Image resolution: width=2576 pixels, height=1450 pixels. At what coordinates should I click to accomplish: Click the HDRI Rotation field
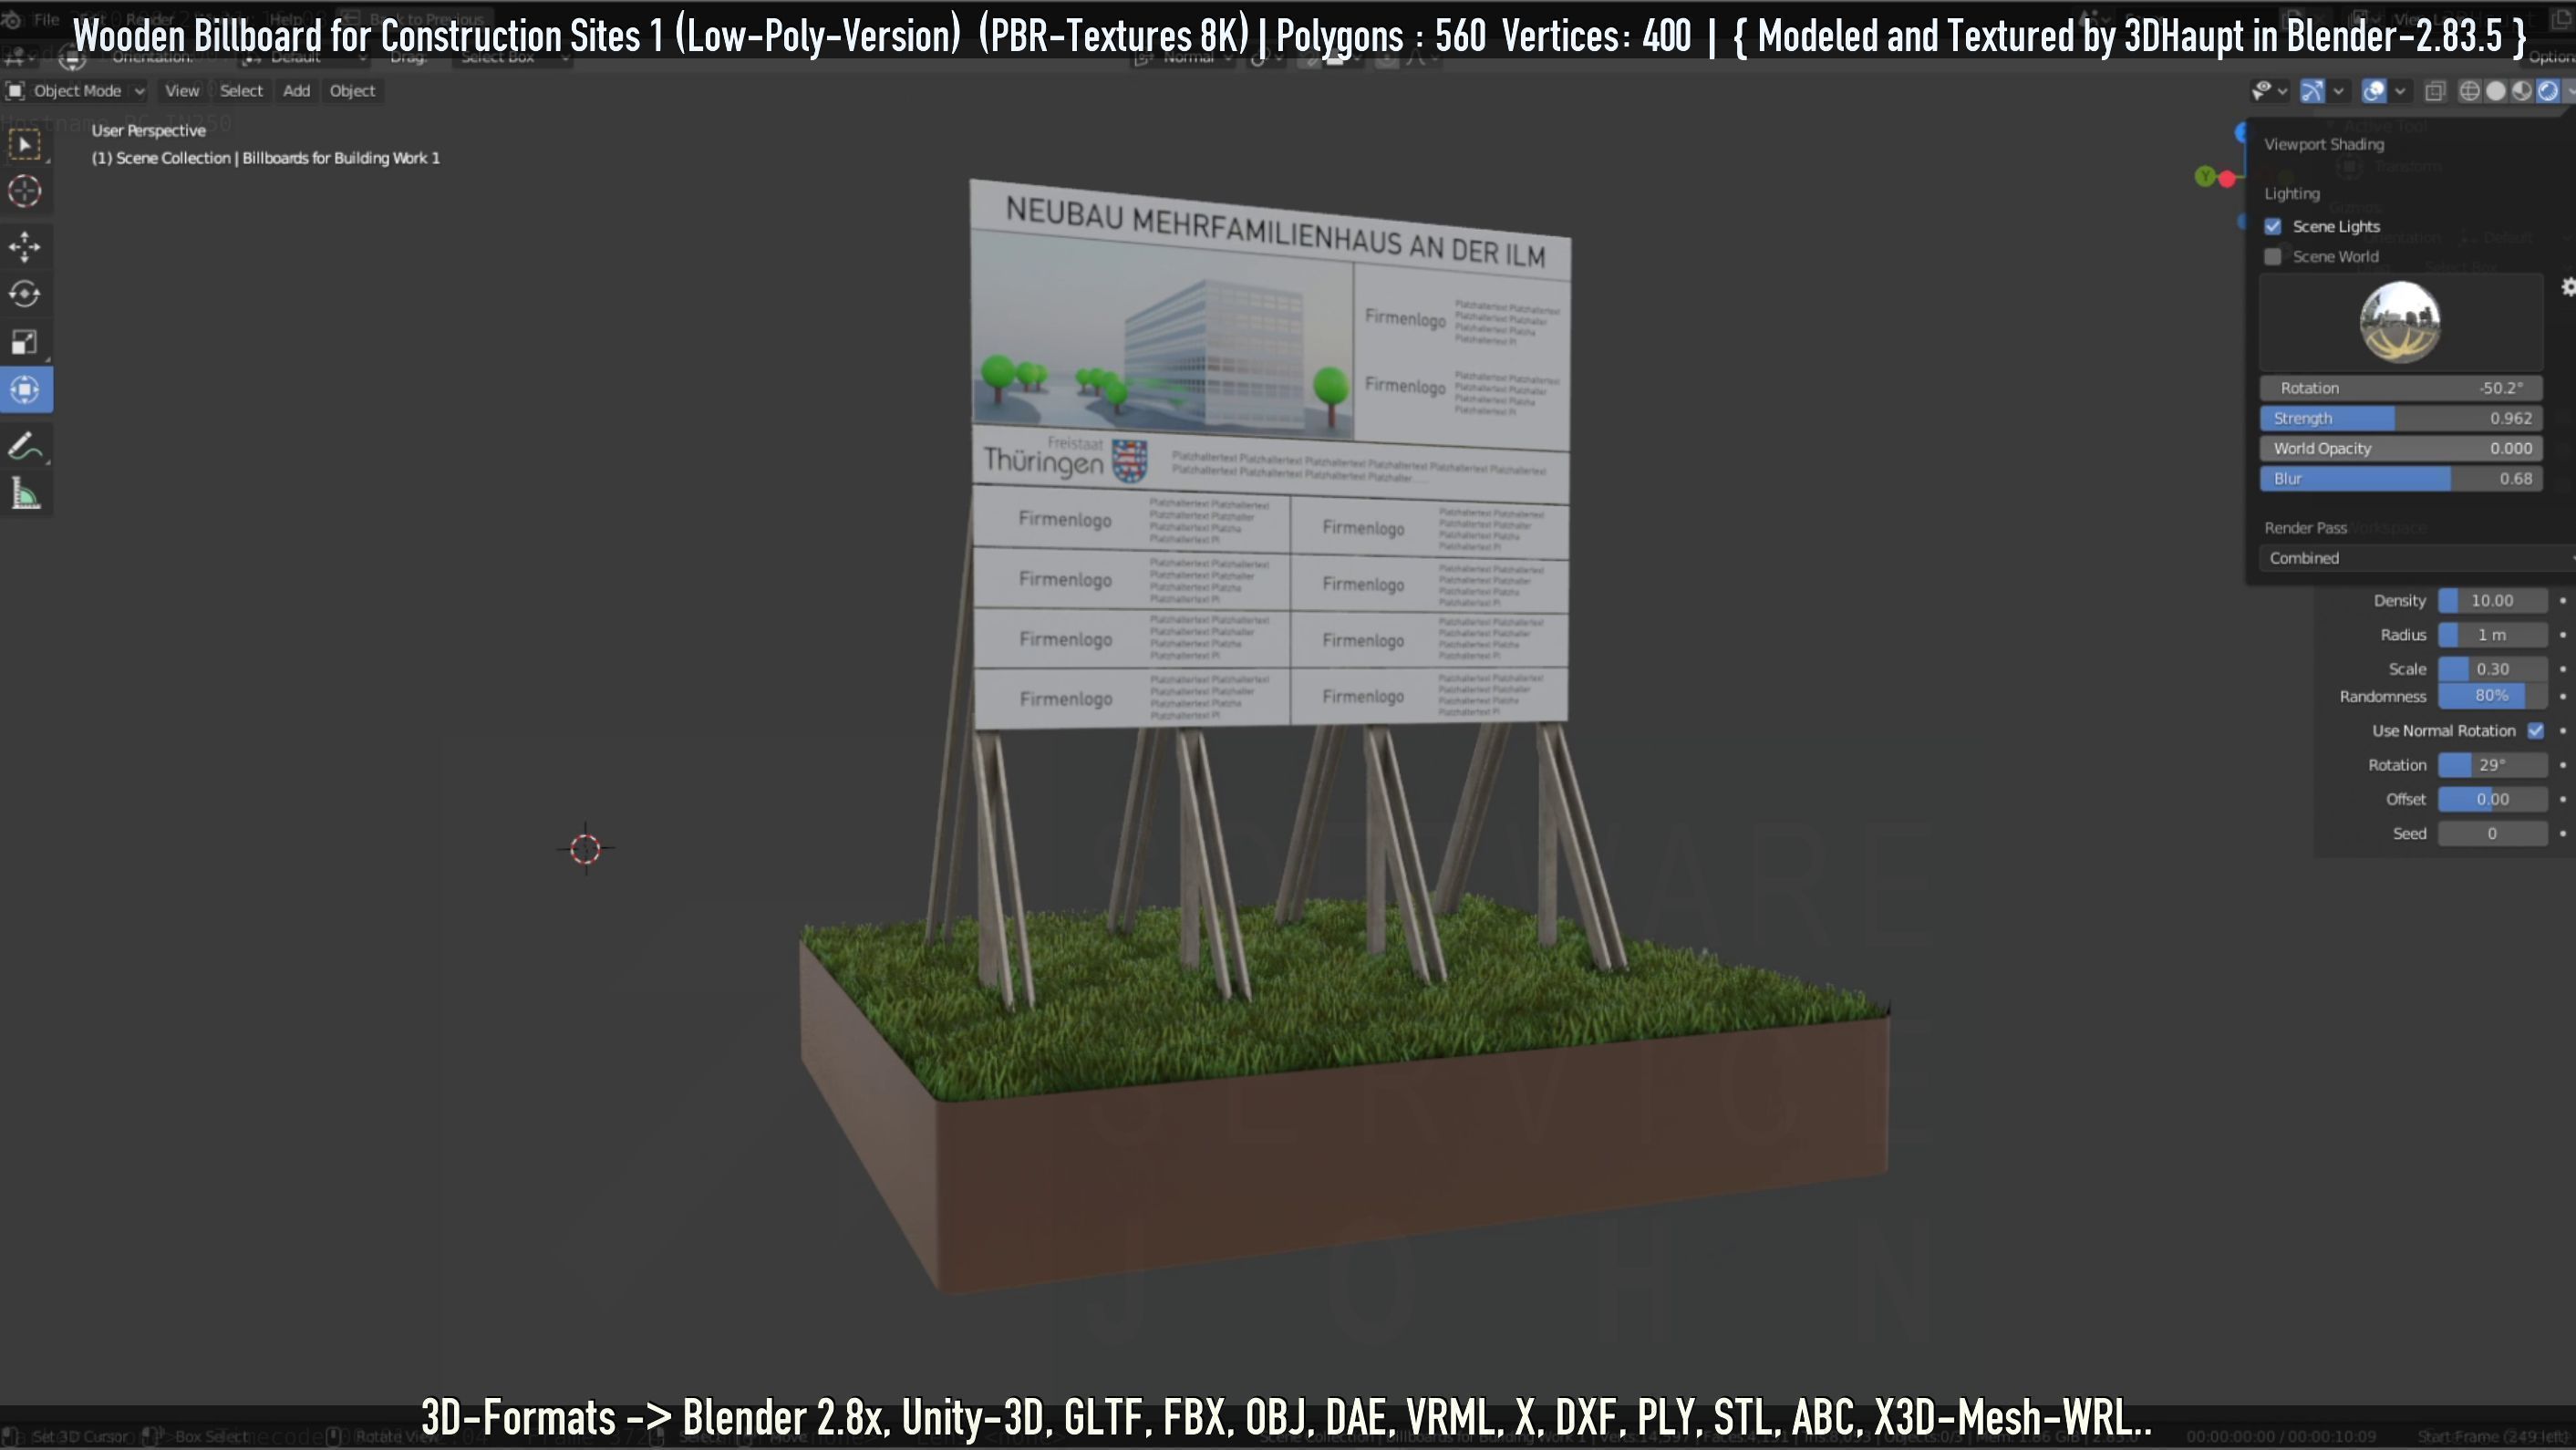coord(2401,388)
